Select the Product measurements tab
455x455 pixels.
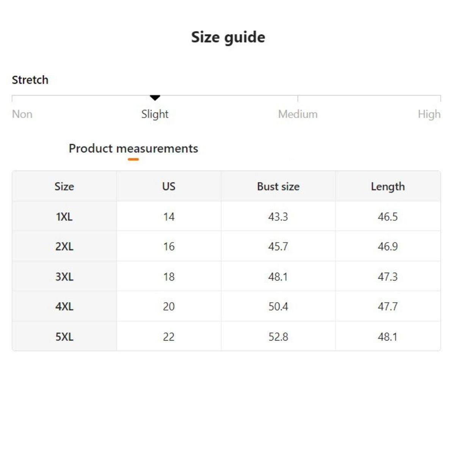133,148
